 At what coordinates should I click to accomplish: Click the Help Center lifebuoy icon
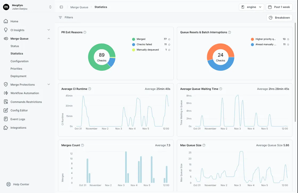coord(9,184)
